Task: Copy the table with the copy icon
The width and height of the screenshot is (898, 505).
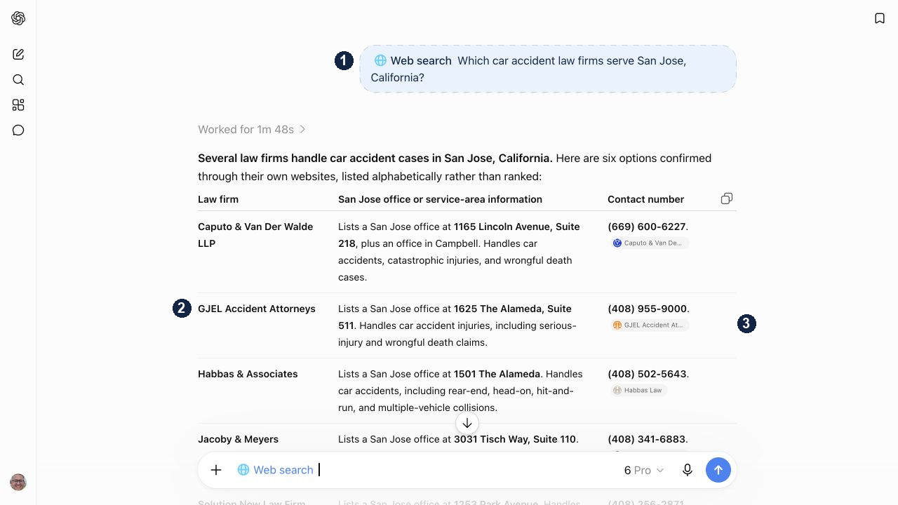Action: (727, 198)
